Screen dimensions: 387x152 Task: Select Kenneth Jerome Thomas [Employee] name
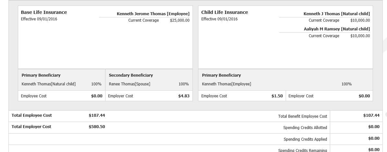coord(153,14)
